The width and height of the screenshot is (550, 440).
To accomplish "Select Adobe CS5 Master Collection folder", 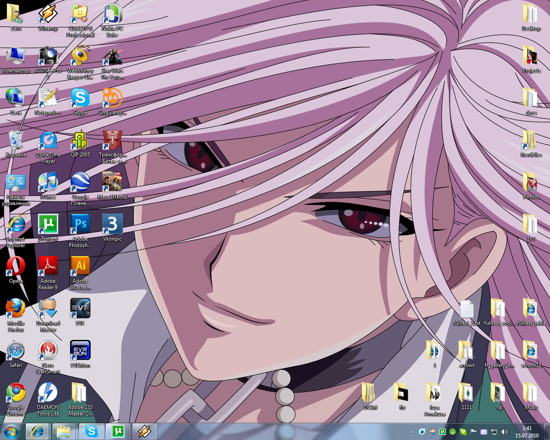I will click(80, 400).
